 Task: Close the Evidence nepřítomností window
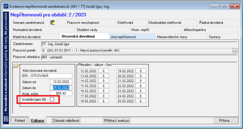click(x=235, y=6)
